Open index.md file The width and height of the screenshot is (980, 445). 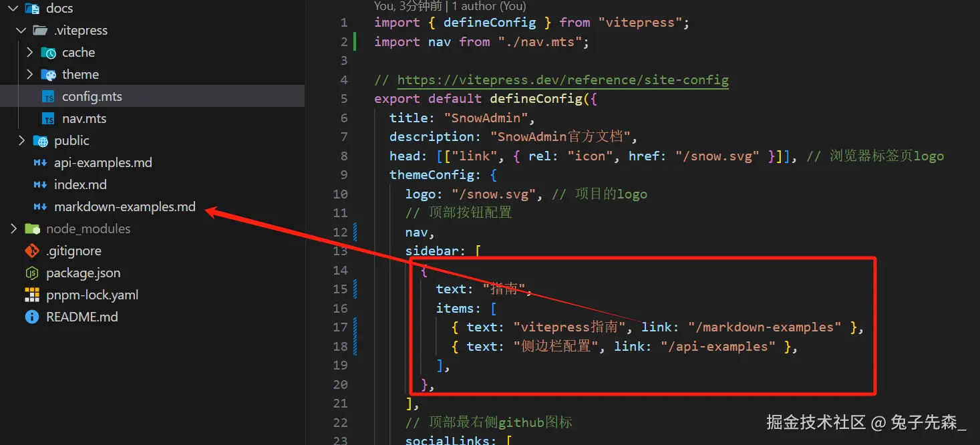point(80,184)
